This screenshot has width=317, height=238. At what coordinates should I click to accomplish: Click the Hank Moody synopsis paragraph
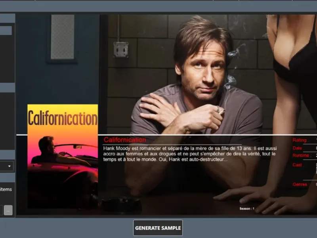[190, 154]
